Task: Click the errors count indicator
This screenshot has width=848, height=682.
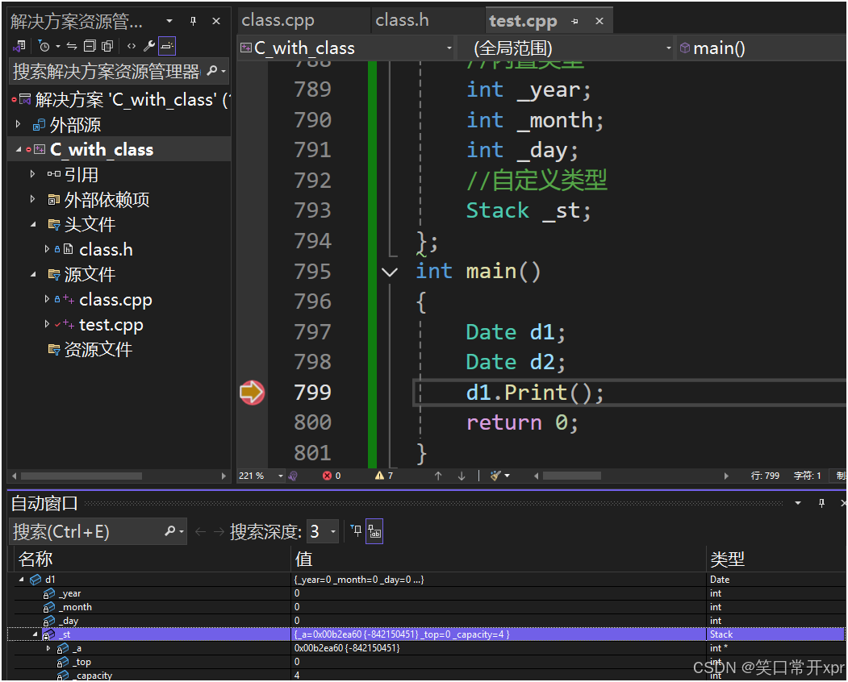Action: pos(332,476)
